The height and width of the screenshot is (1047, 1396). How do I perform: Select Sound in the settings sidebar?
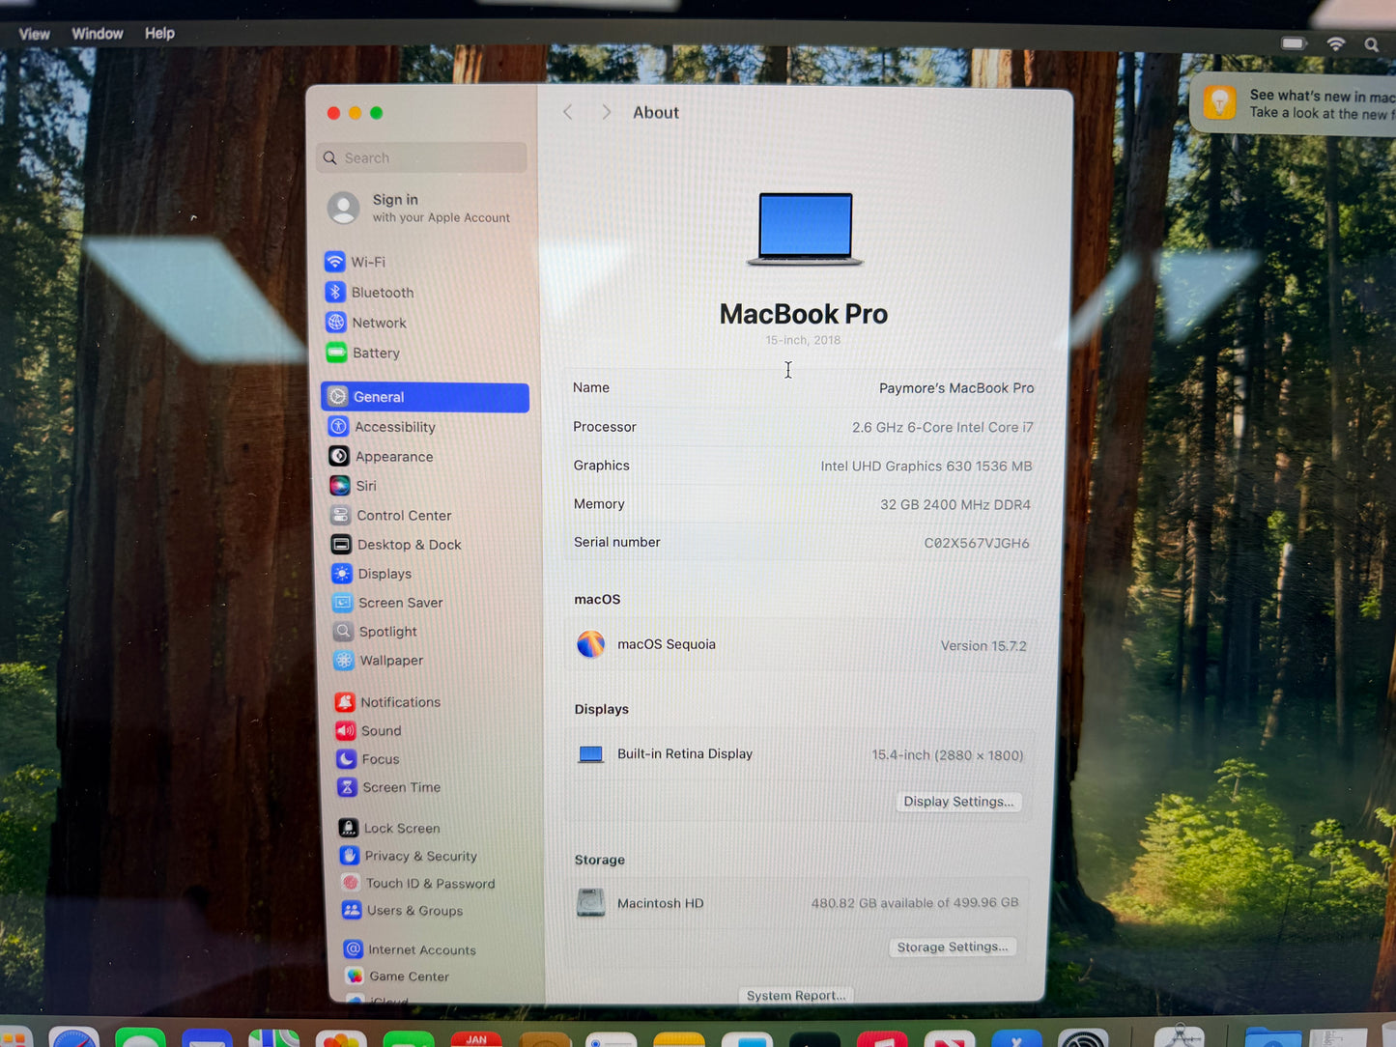(381, 730)
